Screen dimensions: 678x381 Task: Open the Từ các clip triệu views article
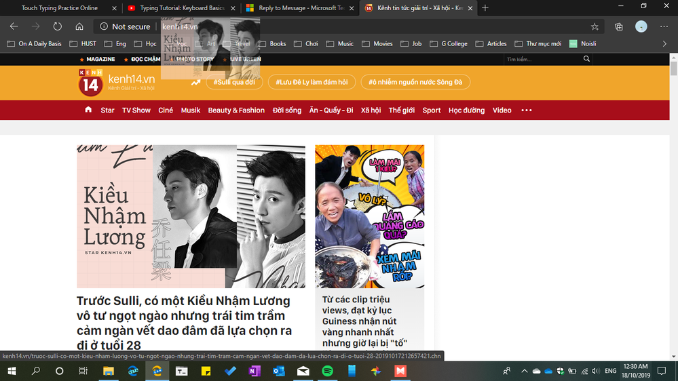pyautogui.click(x=364, y=321)
